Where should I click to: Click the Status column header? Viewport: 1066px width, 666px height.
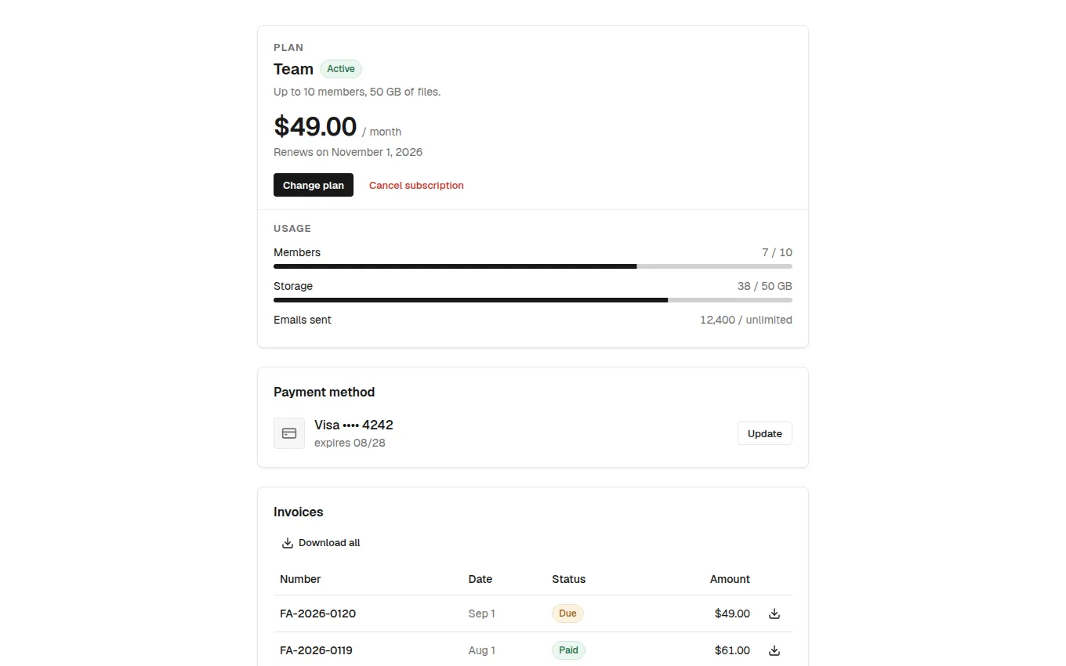568,579
